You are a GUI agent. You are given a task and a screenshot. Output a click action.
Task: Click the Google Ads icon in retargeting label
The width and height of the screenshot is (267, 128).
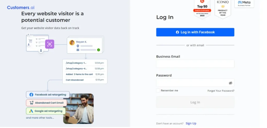31,111
